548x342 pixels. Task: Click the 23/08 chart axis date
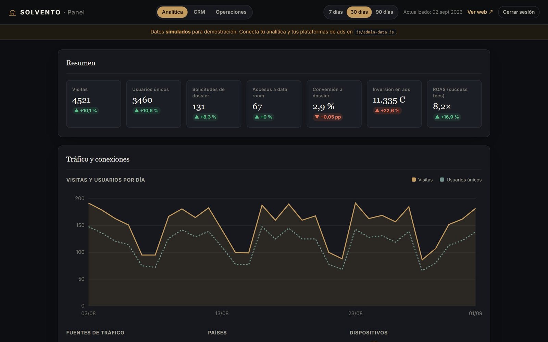coord(356,313)
